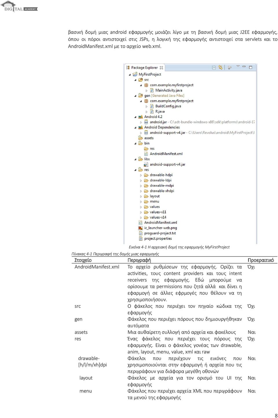
Task: Click the 'AndroidManifest.xml' cell in the table
Action: coord(97,267)
